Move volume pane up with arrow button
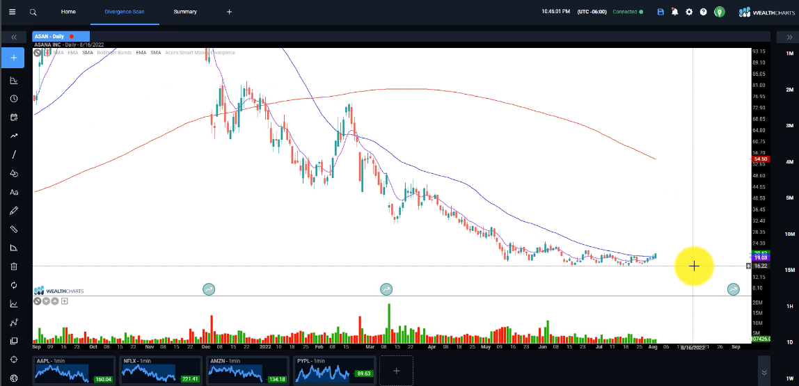The width and height of the screenshot is (799, 386). point(55,301)
